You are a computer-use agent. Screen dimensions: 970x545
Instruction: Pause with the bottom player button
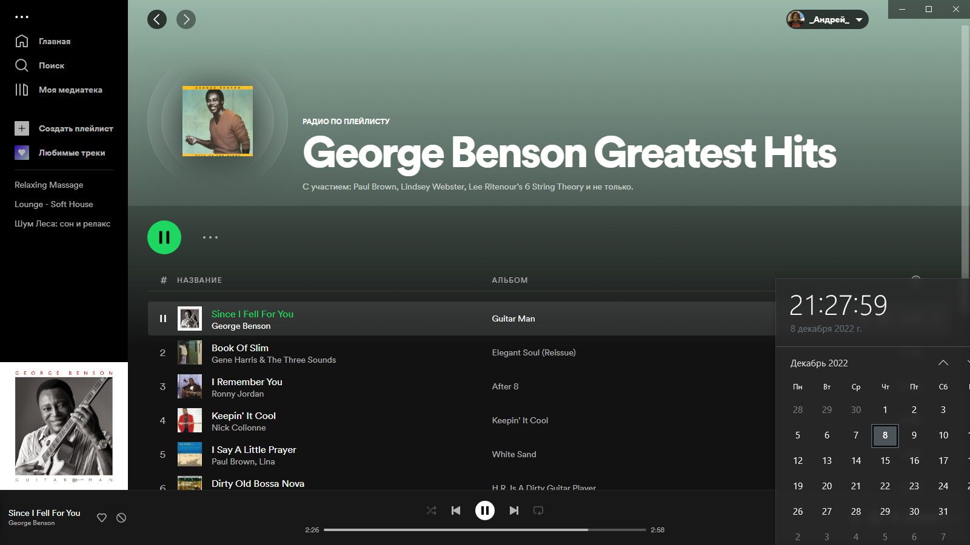(485, 510)
